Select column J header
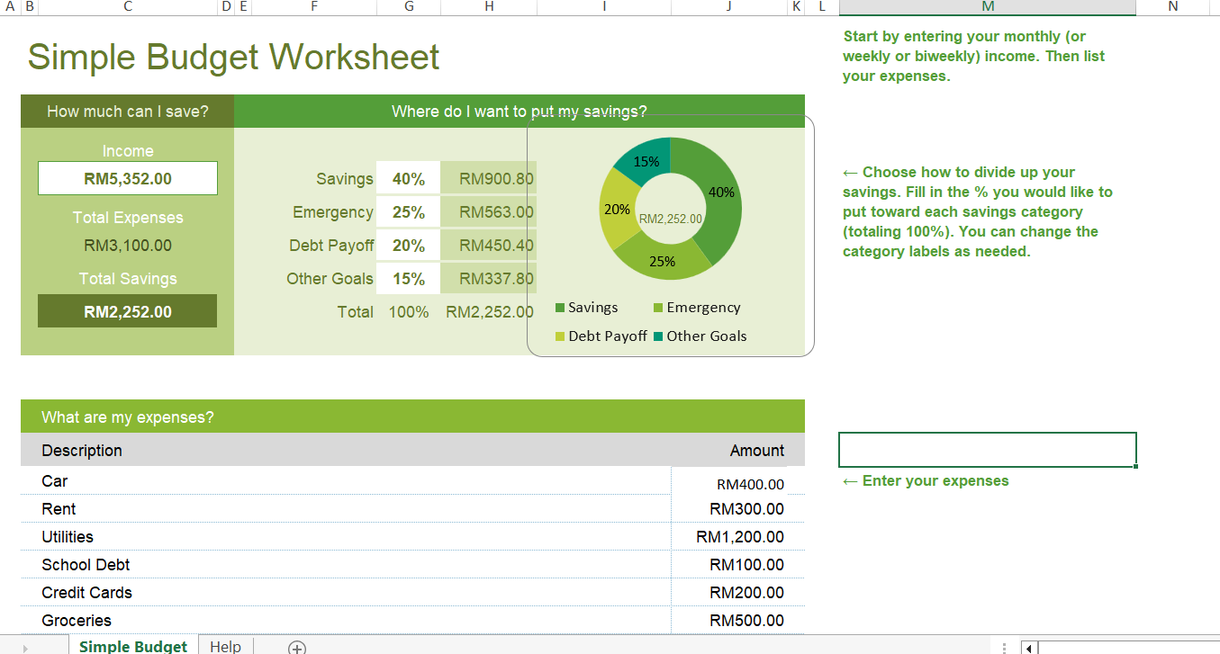Viewport: 1220px width, 654px height. [x=728, y=7]
